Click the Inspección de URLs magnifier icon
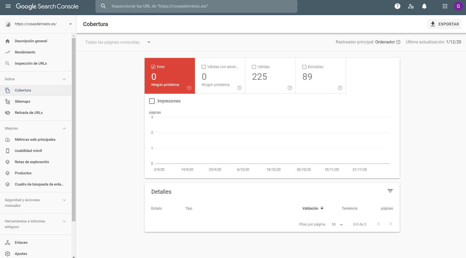 pos(8,64)
